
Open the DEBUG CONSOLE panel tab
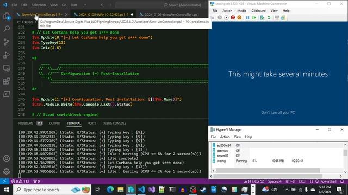point(114,123)
